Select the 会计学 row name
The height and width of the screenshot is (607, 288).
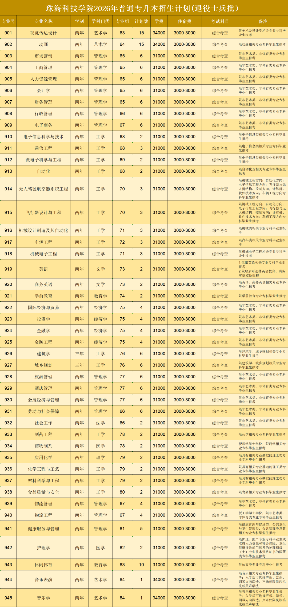tap(43, 90)
